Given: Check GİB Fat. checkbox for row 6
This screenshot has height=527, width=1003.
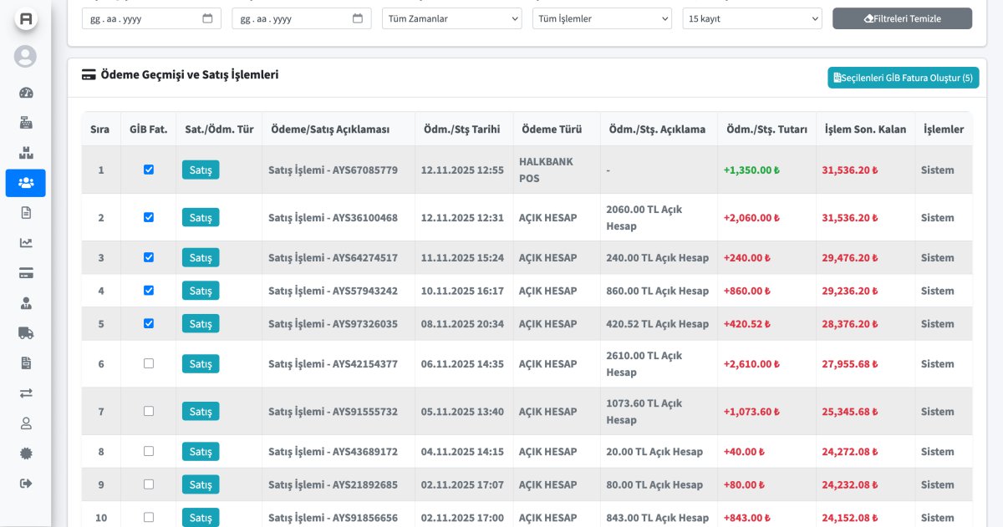Looking at the screenshot, I should coord(149,363).
